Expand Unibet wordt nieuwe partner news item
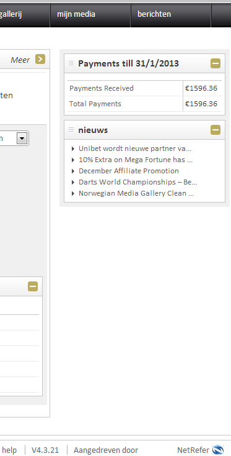Screen dimensions: 231x456 (x=73, y=149)
